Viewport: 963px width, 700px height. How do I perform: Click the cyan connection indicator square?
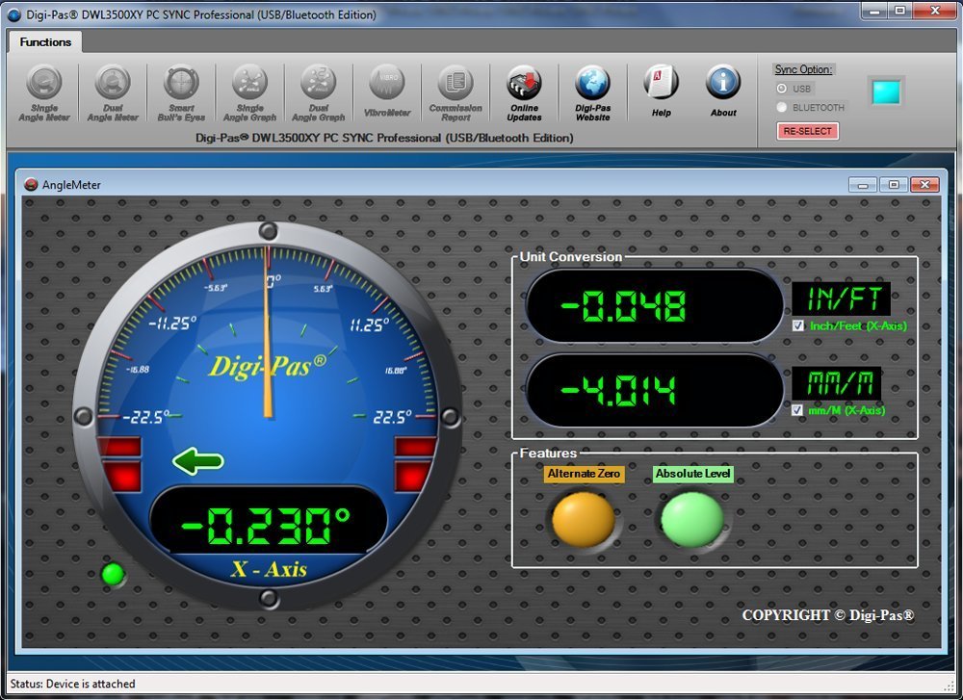[x=885, y=92]
